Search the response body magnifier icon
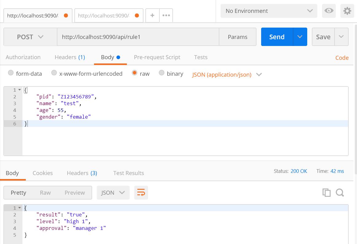This screenshot has height=244, width=357. pos(340,193)
